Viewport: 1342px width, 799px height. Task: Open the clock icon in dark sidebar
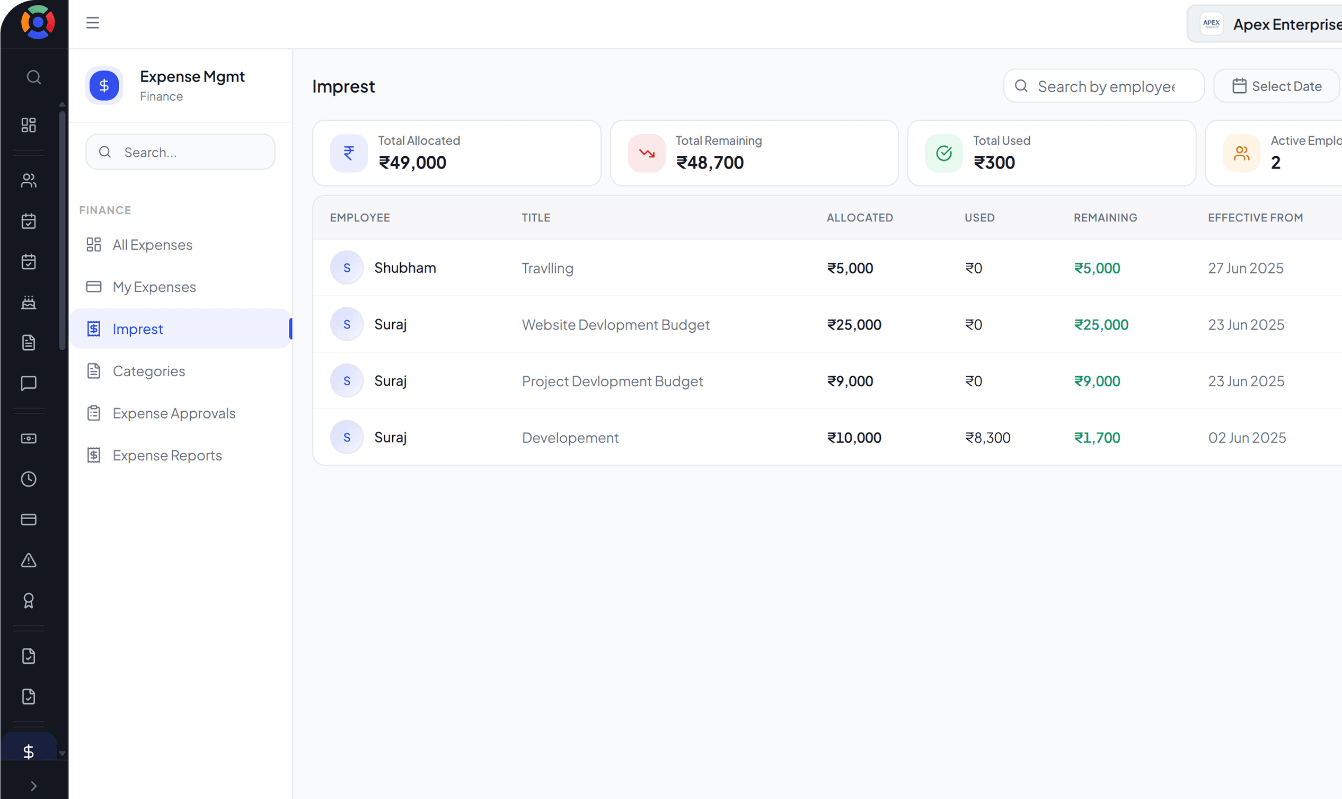29,479
